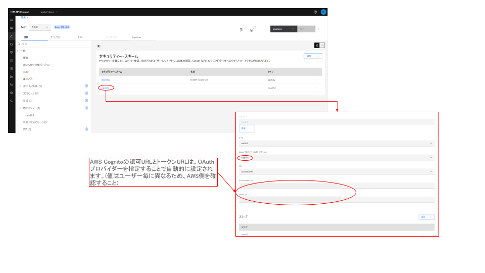This screenshot has height=273, width=485.
Task: Click the user avatar in top bar
Action: (x=323, y=12)
